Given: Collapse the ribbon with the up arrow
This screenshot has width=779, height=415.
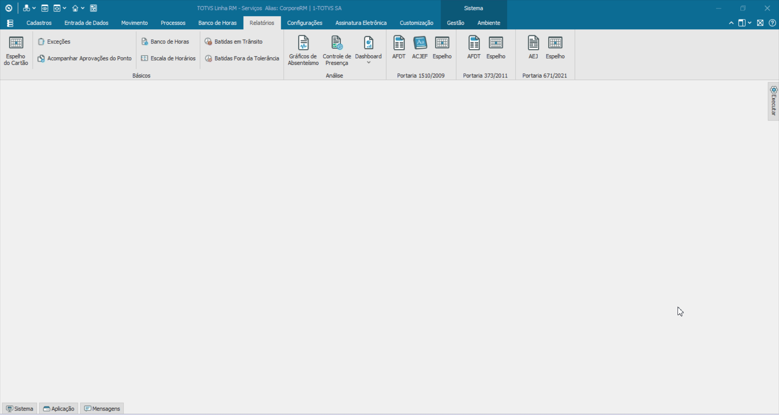Looking at the screenshot, I should (731, 23).
